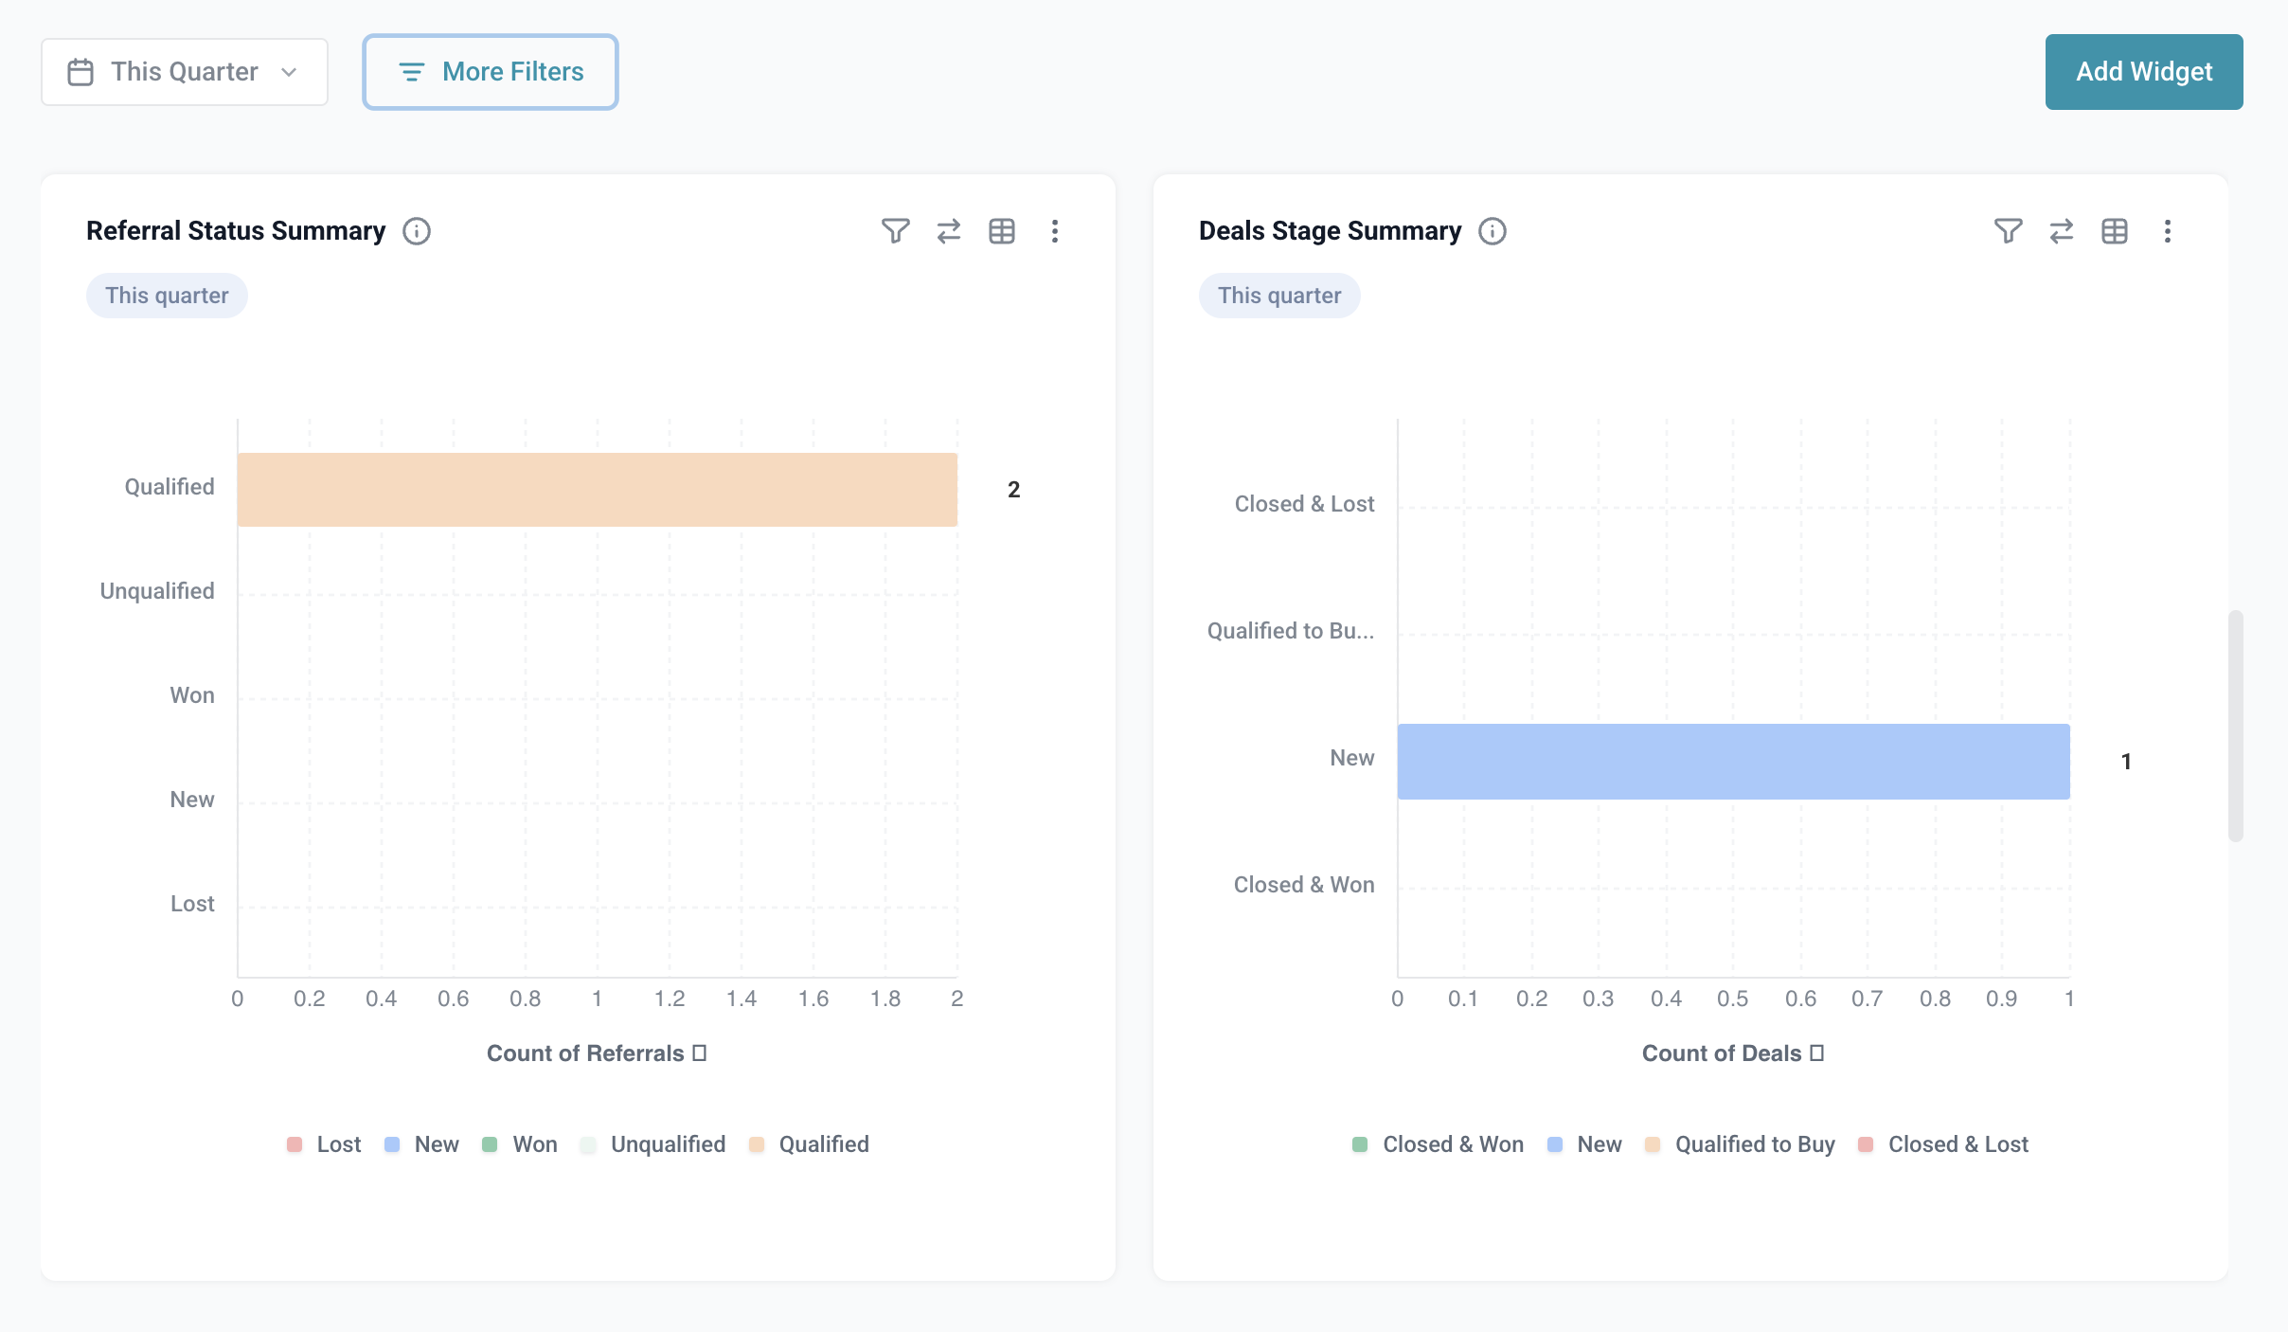Toggle Unqualified series in referral legend
2288x1332 pixels.
coord(653,1144)
